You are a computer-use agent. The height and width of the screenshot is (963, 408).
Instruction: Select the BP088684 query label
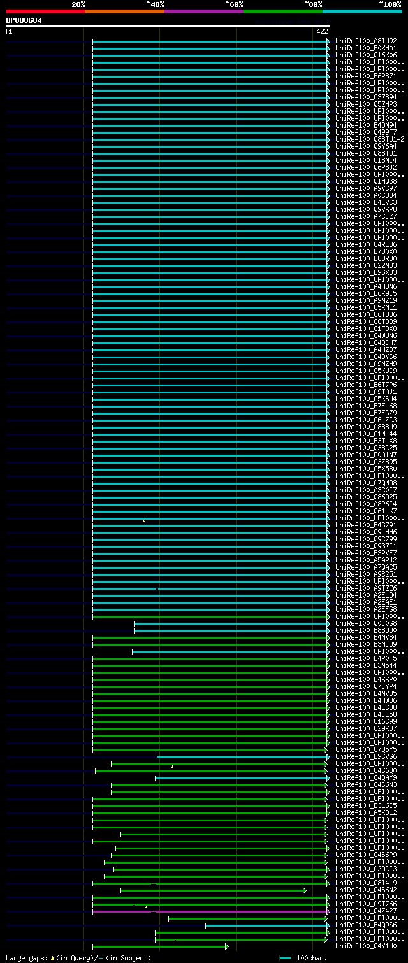click(x=24, y=20)
